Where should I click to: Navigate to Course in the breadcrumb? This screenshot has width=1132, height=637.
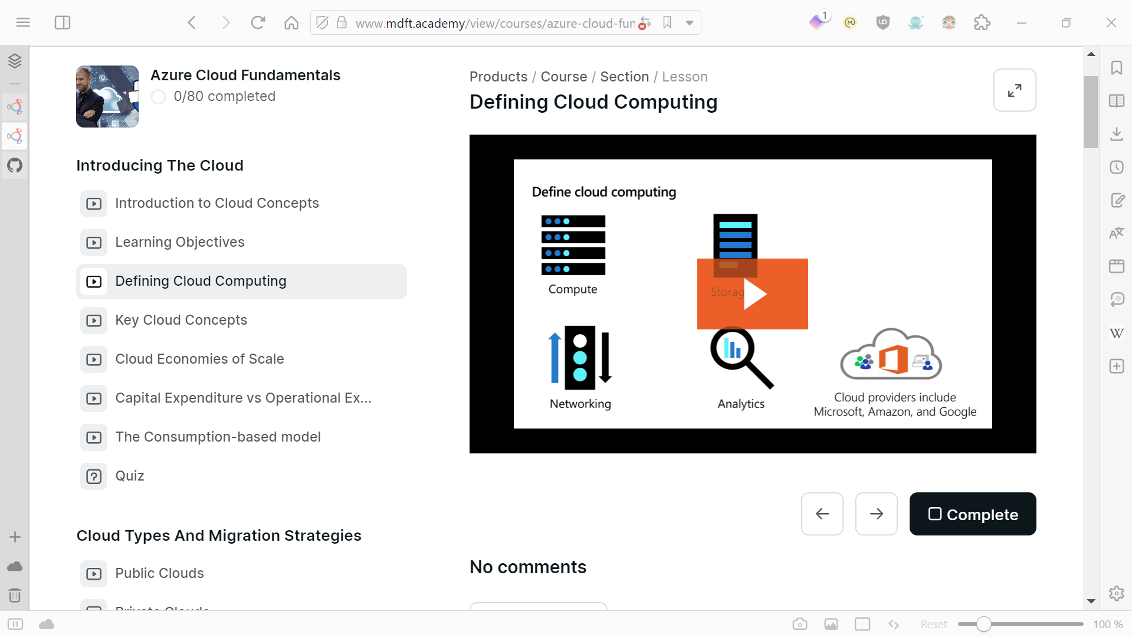pos(563,77)
